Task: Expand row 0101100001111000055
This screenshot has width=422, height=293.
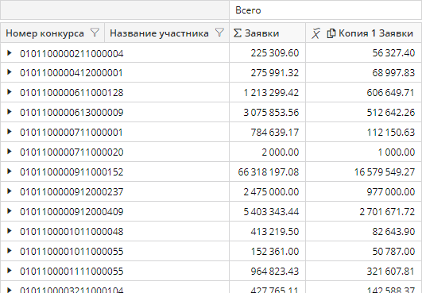Action: tap(10, 271)
